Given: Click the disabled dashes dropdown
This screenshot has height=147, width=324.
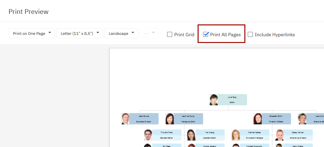Looking at the screenshot, I should (149, 34).
